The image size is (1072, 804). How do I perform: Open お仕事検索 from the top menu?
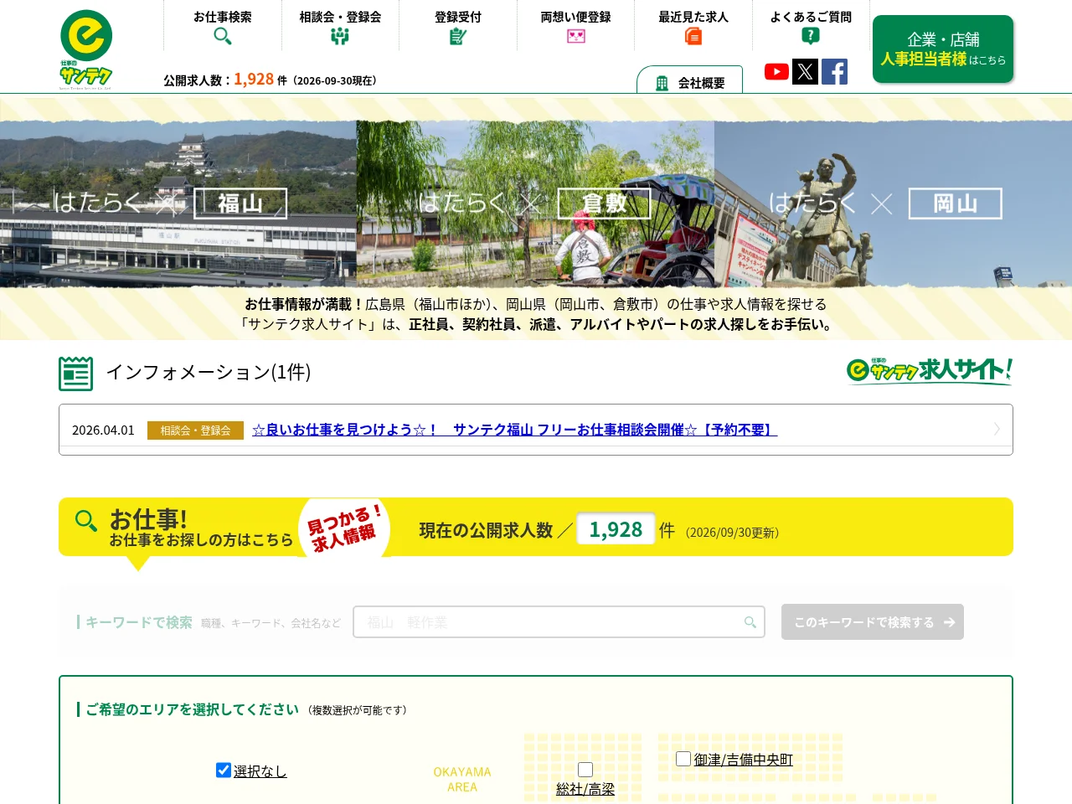coord(223,27)
